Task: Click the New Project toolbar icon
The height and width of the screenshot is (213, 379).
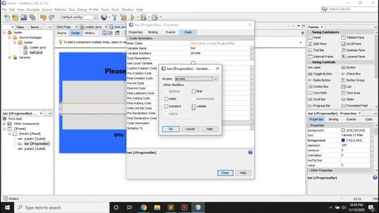Action: coord(15,17)
